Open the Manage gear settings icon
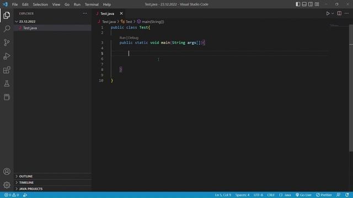The width and height of the screenshot is (353, 198). (x=7, y=185)
